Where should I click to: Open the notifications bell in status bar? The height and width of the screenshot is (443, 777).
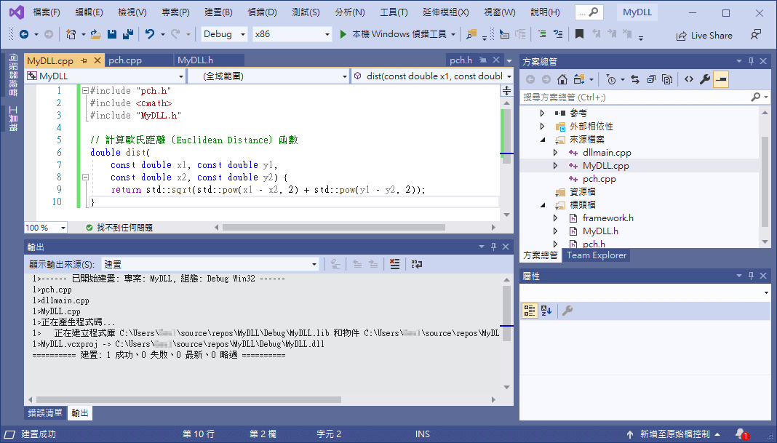(x=741, y=434)
